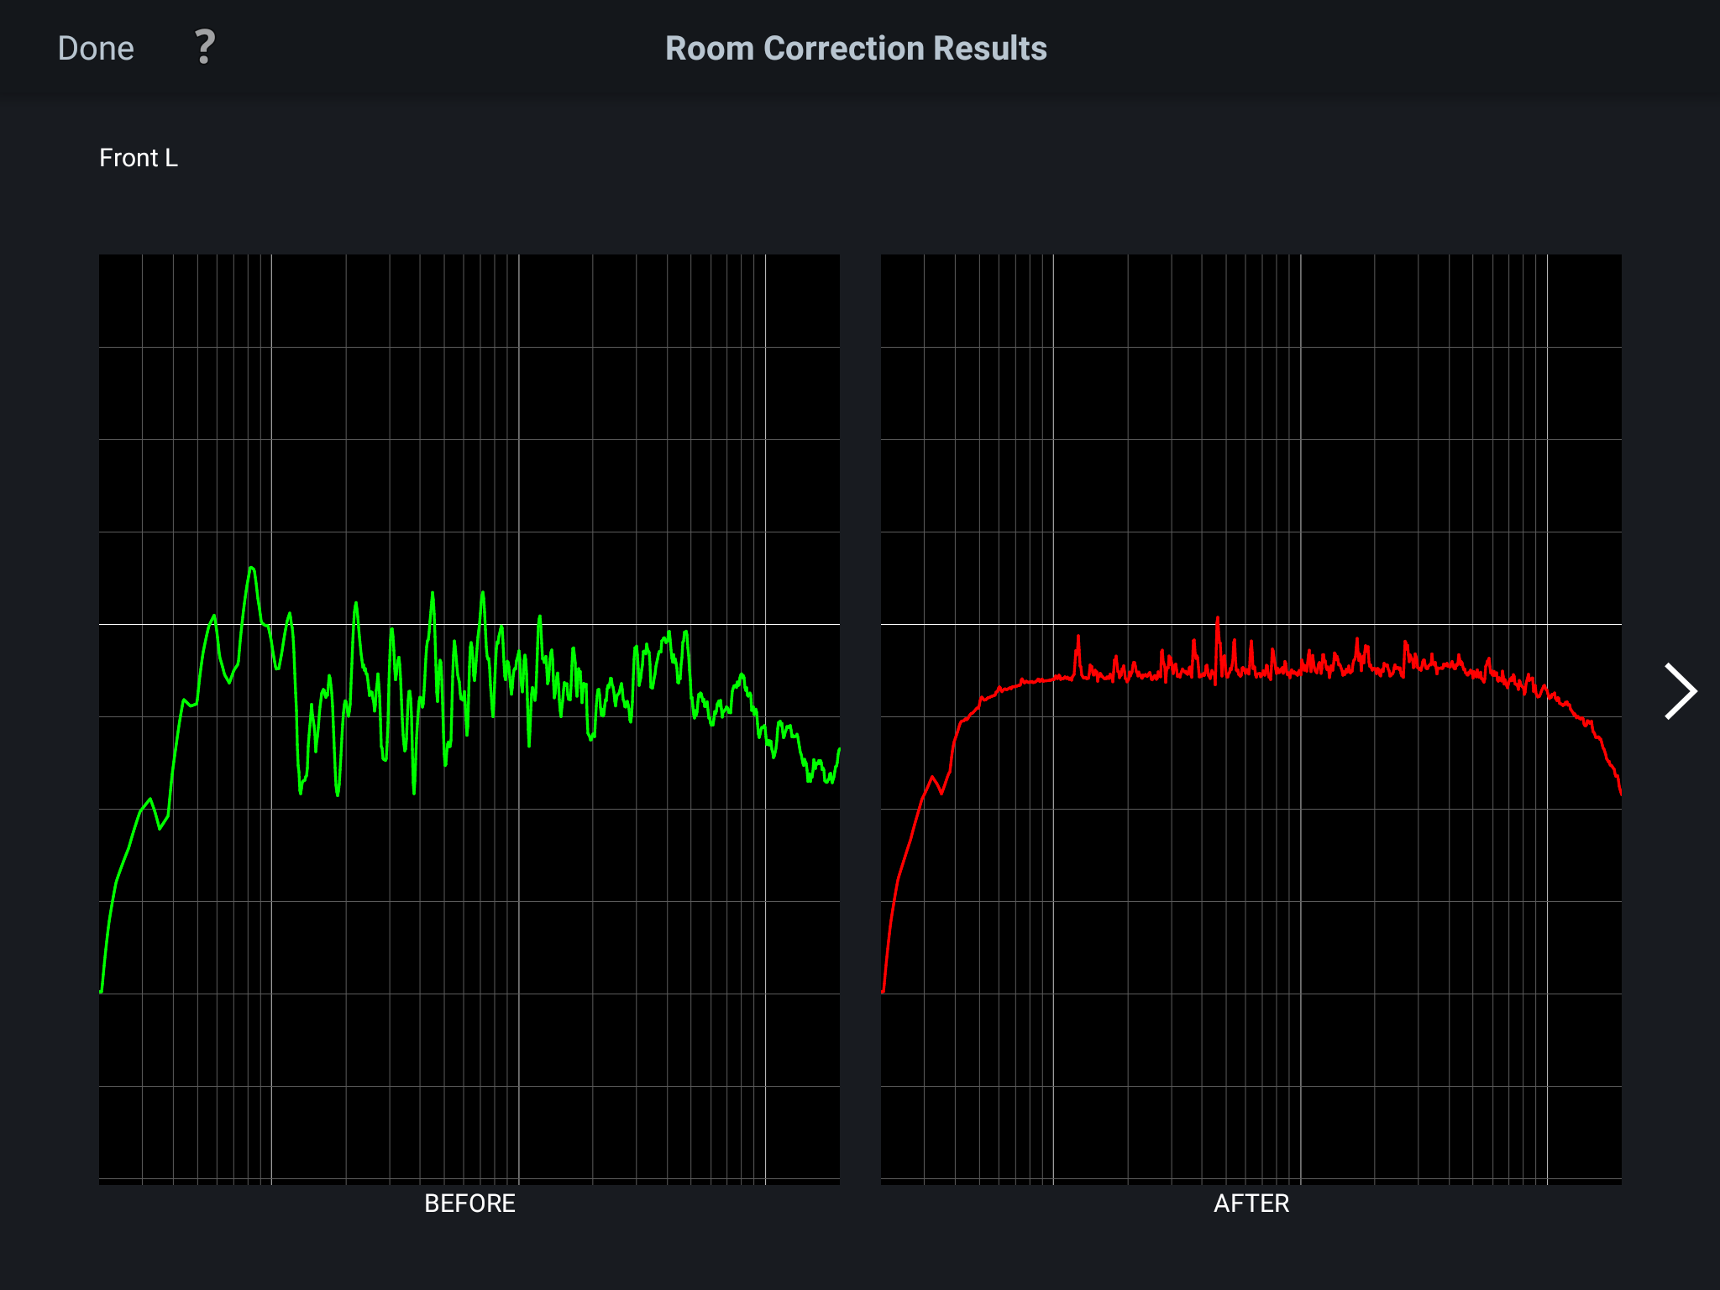The height and width of the screenshot is (1290, 1720).
Task: Tap the small bump on red curve's rising slope
Action: click(x=933, y=778)
